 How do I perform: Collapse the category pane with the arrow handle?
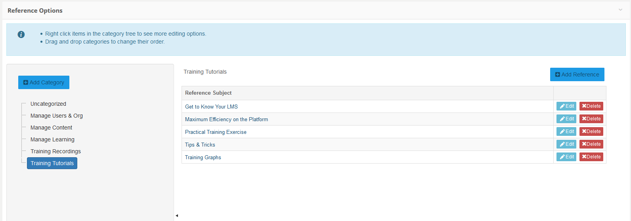(177, 215)
